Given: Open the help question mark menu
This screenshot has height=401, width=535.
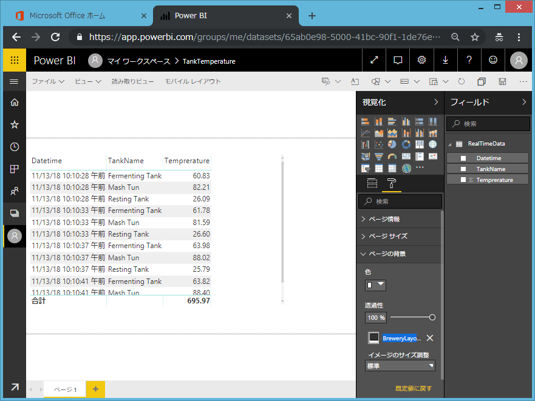Looking at the screenshot, I should pos(469,60).
